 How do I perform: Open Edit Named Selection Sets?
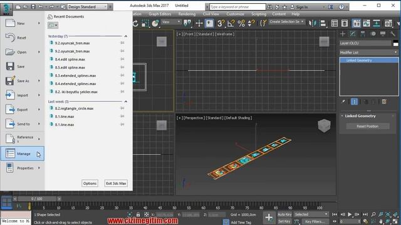[x=263, y=24]
